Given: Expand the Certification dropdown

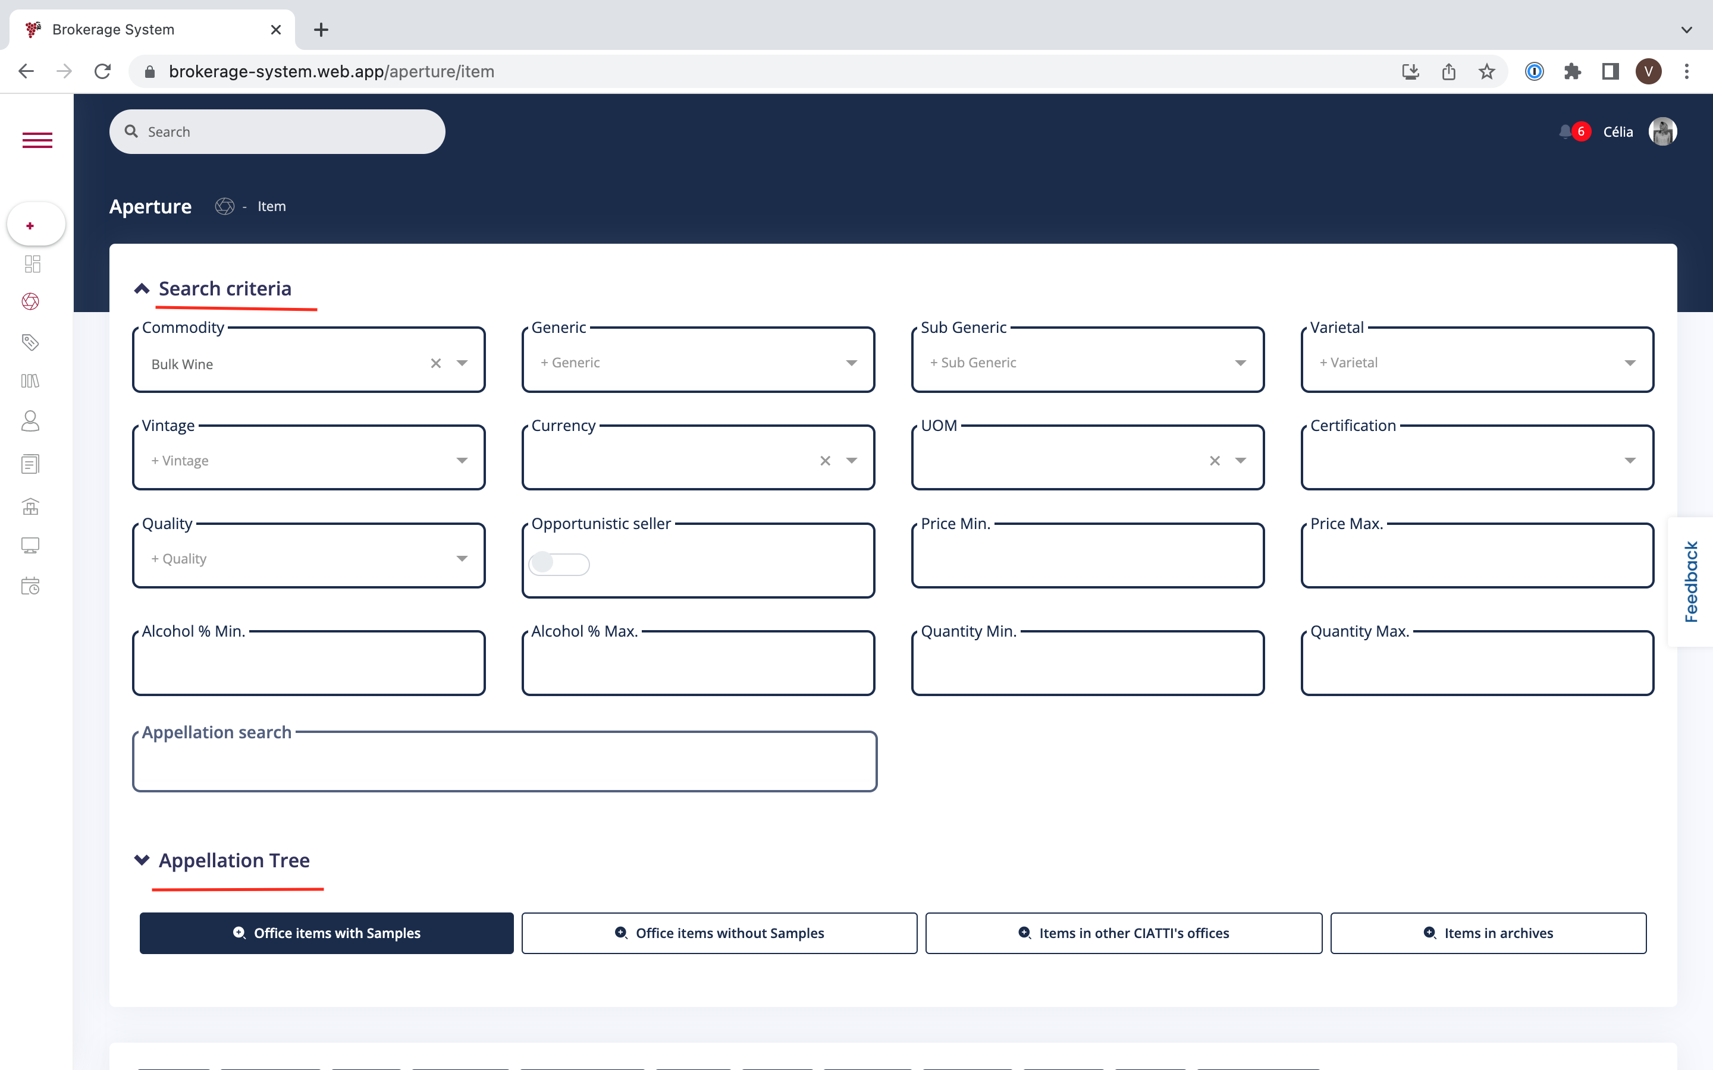Looking at the screenshot, I should (x=1630, y=461).
